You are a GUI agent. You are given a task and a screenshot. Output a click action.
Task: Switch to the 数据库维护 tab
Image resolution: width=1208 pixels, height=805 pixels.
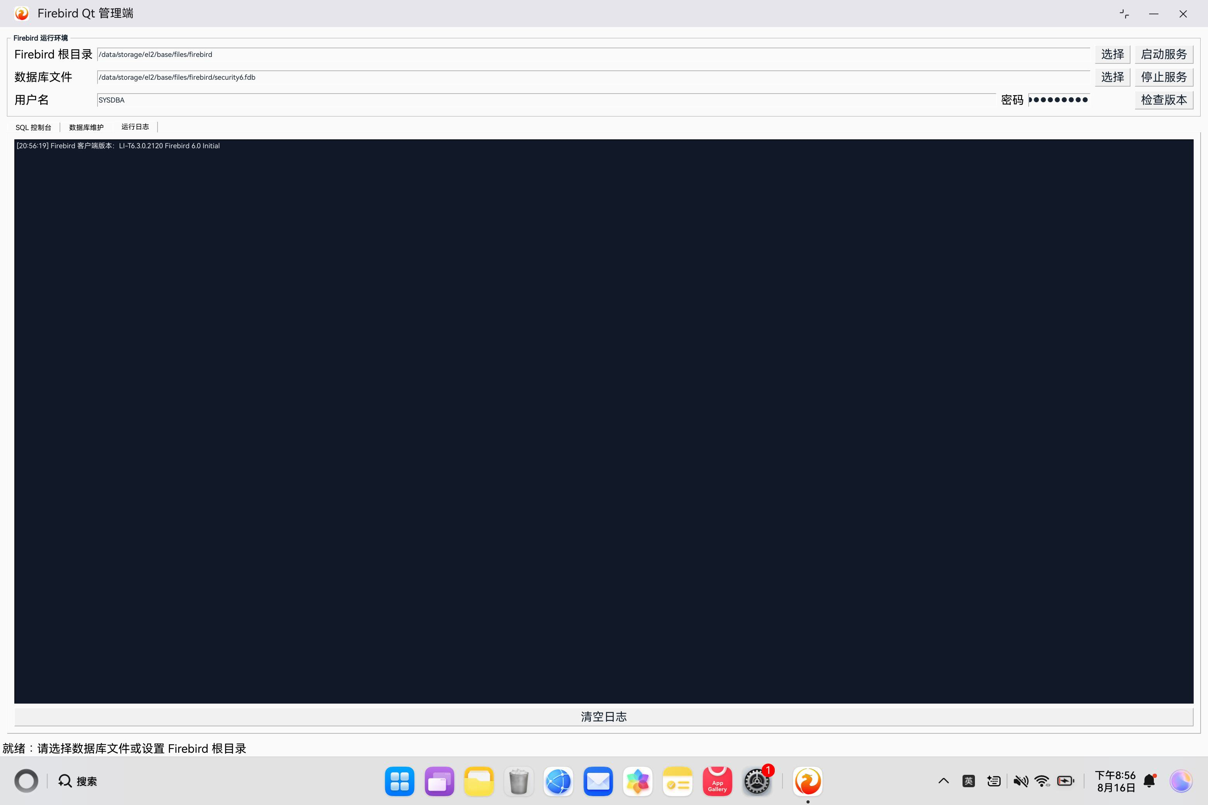click(x=86, y=127)
